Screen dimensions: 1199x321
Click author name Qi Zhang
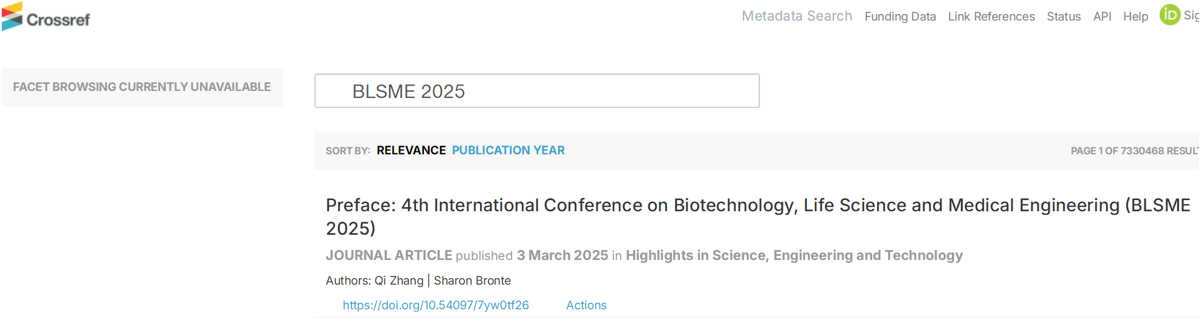click(x=398, y=281)
